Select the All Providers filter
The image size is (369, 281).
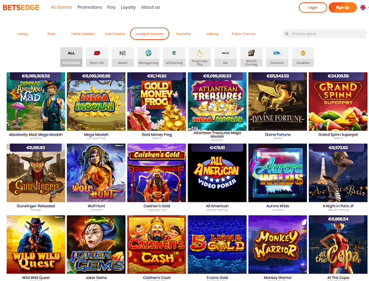point(71,57)
